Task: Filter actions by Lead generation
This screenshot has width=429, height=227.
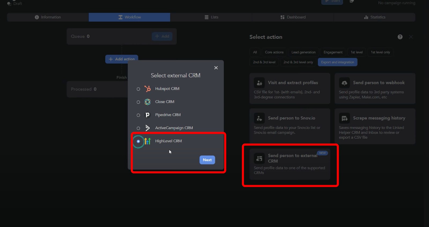Action: point(304,52)
